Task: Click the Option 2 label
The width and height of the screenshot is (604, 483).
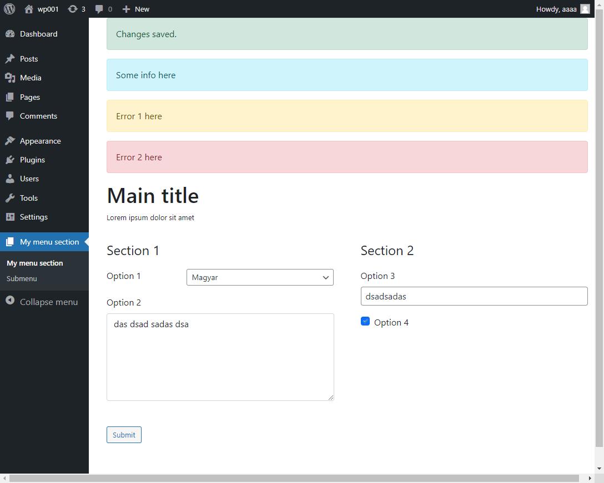Action: tap(124, 303)
